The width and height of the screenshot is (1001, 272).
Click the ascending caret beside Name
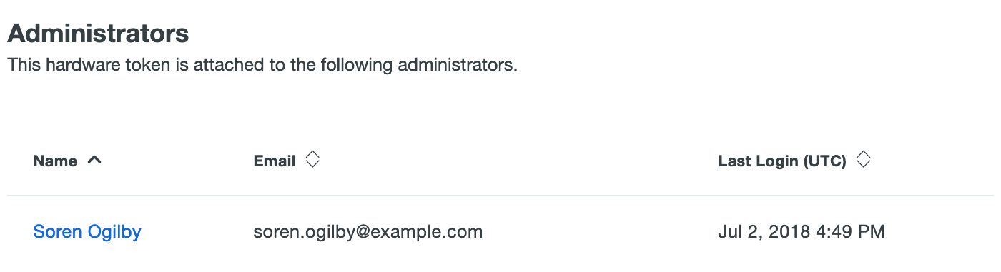(x=94, y=161)
